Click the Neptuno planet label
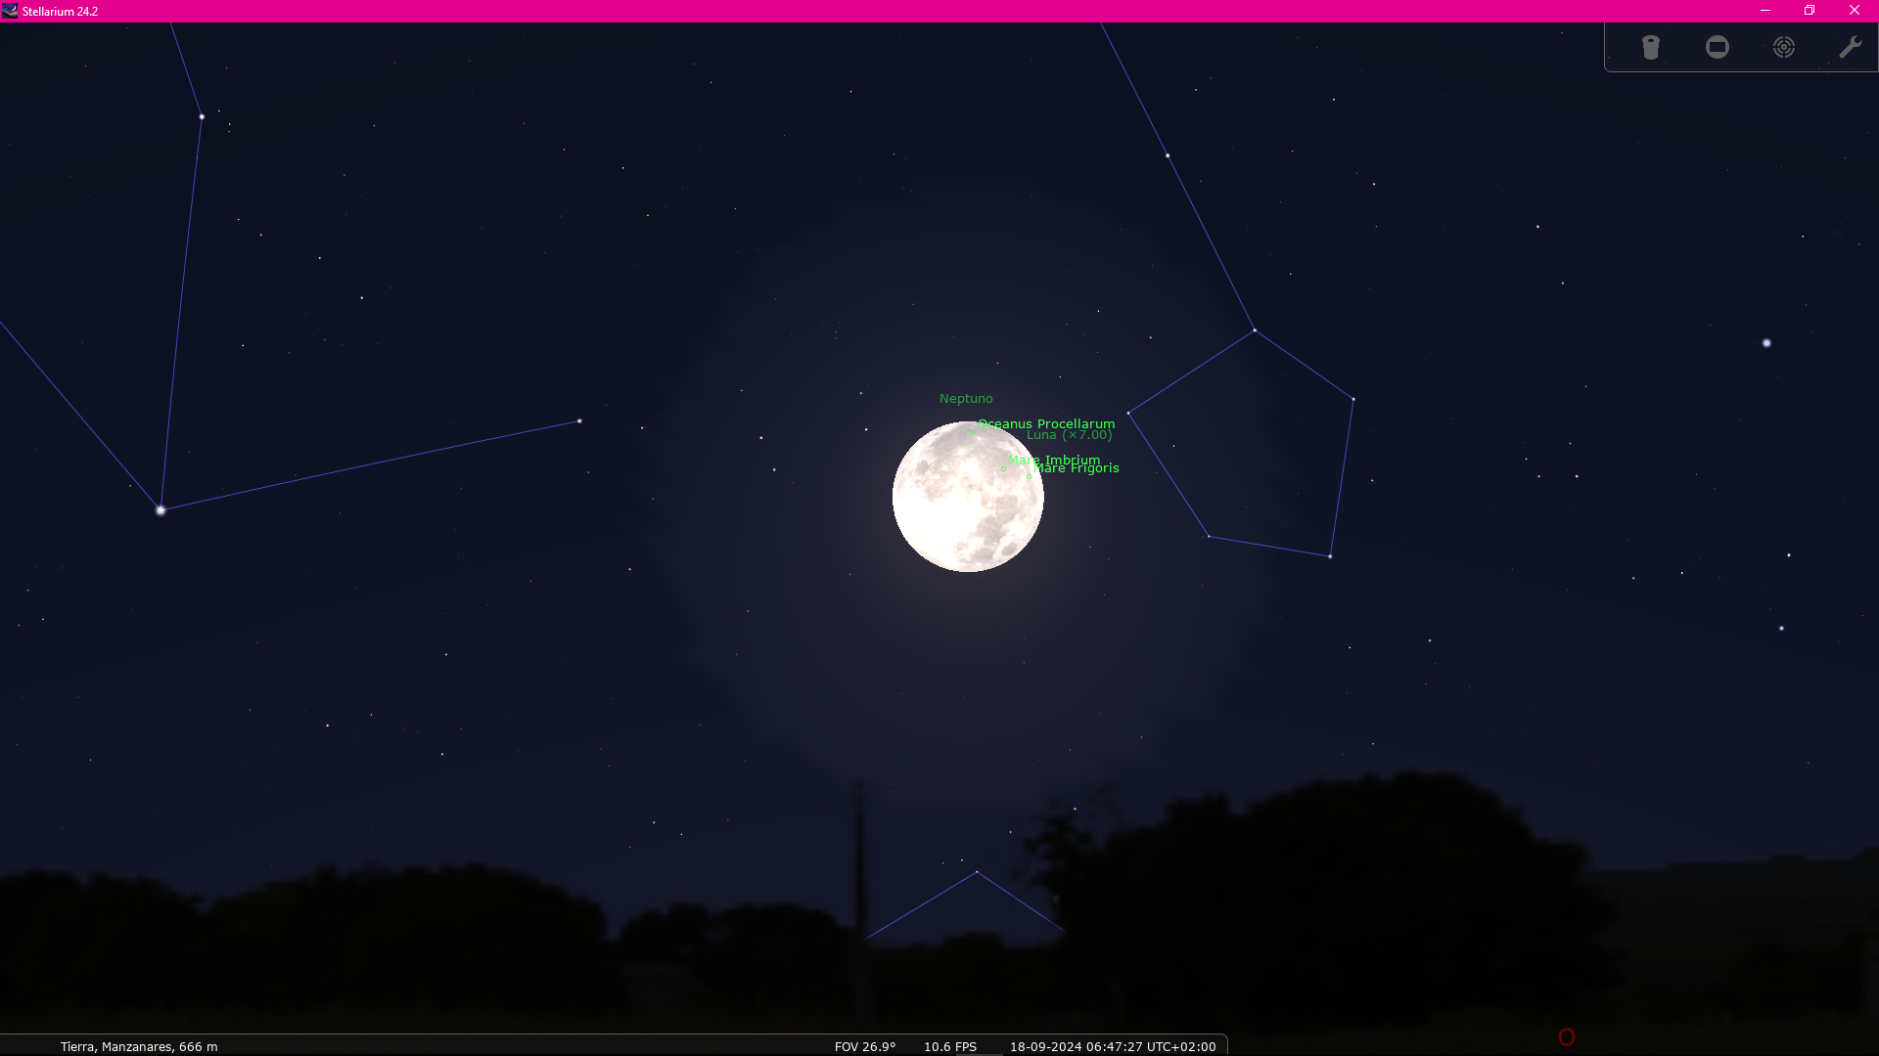Screen dimensions: 1879x1056 pos(966,398)
